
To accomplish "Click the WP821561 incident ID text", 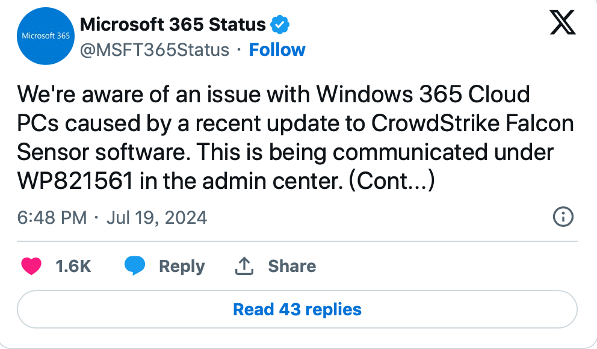I will 75,181.
